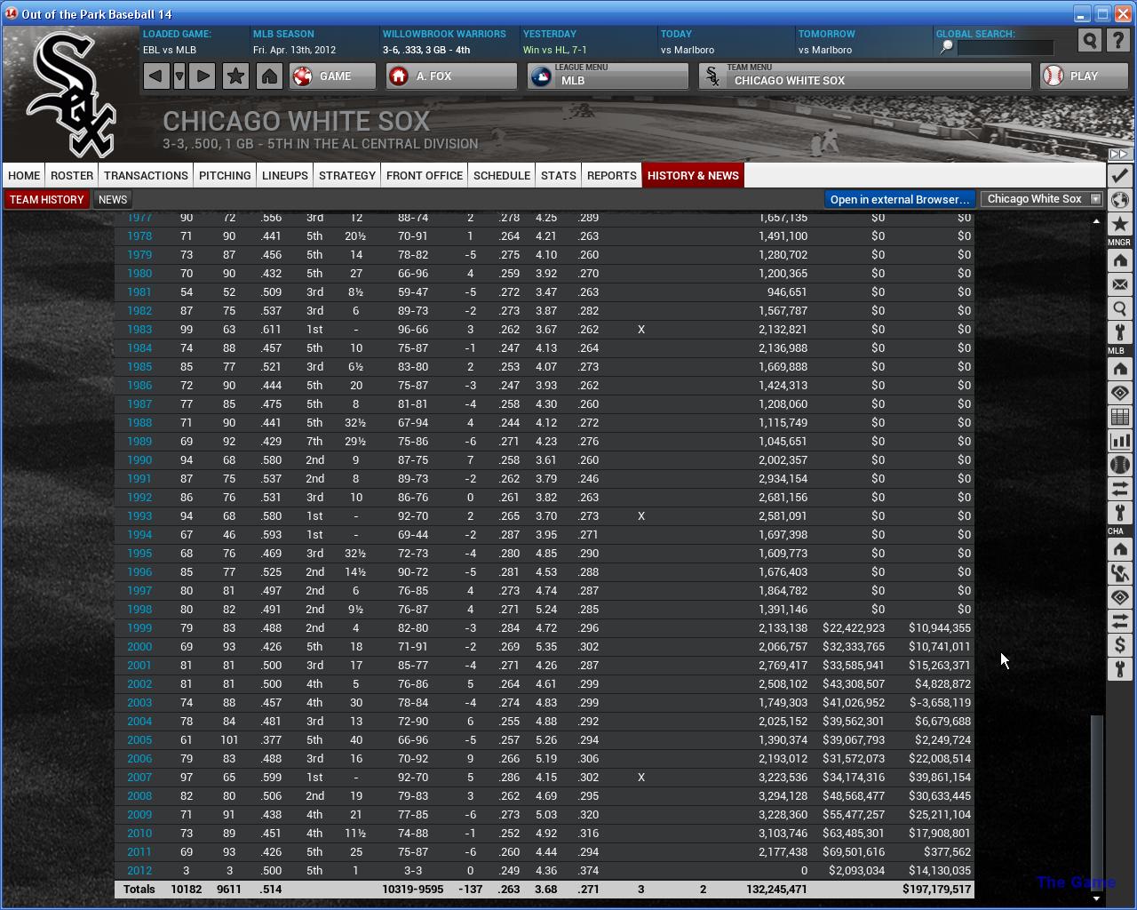Open the FRONT OFFICE tab
Screen dimensions: 1137x910
pyautogui.click(x=425, y=175)
